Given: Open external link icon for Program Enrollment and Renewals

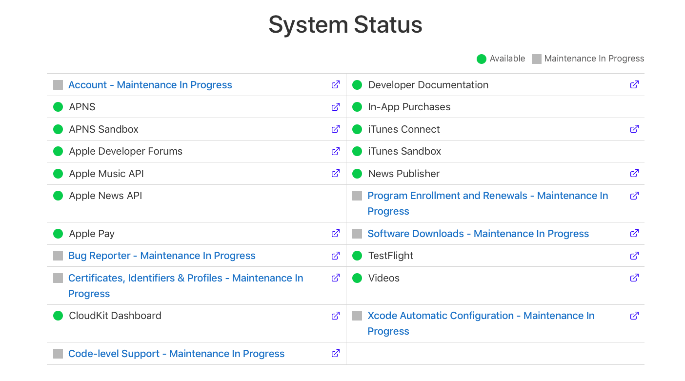Looking at the screenshot, I should [x=634, y=196].
